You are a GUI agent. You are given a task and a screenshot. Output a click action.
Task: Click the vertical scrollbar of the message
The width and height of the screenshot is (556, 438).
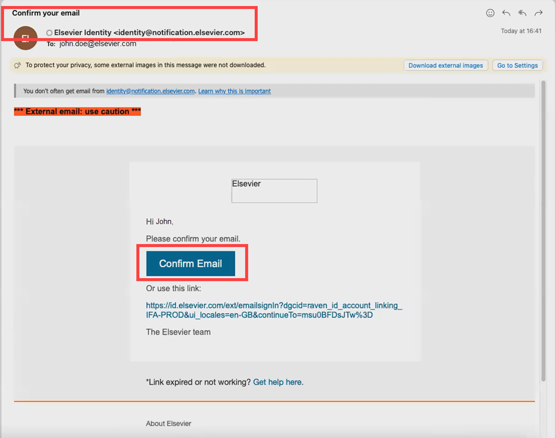pyautogui.click(x=544, y=231)
